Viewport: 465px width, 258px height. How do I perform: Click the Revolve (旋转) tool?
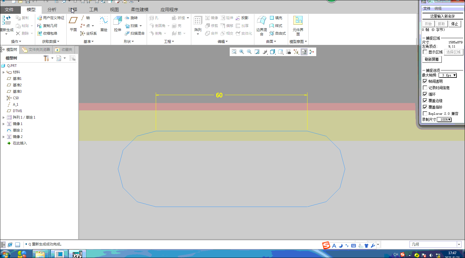tap(131, 18)
